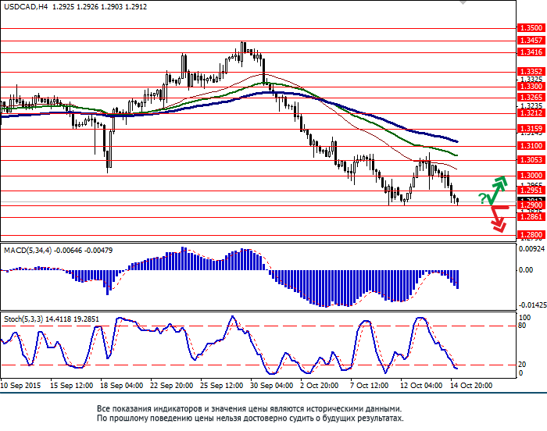Screen dimensions: 547x431
Task: Click the Stoch(5,3,3) indicator label
Action: 23,319
